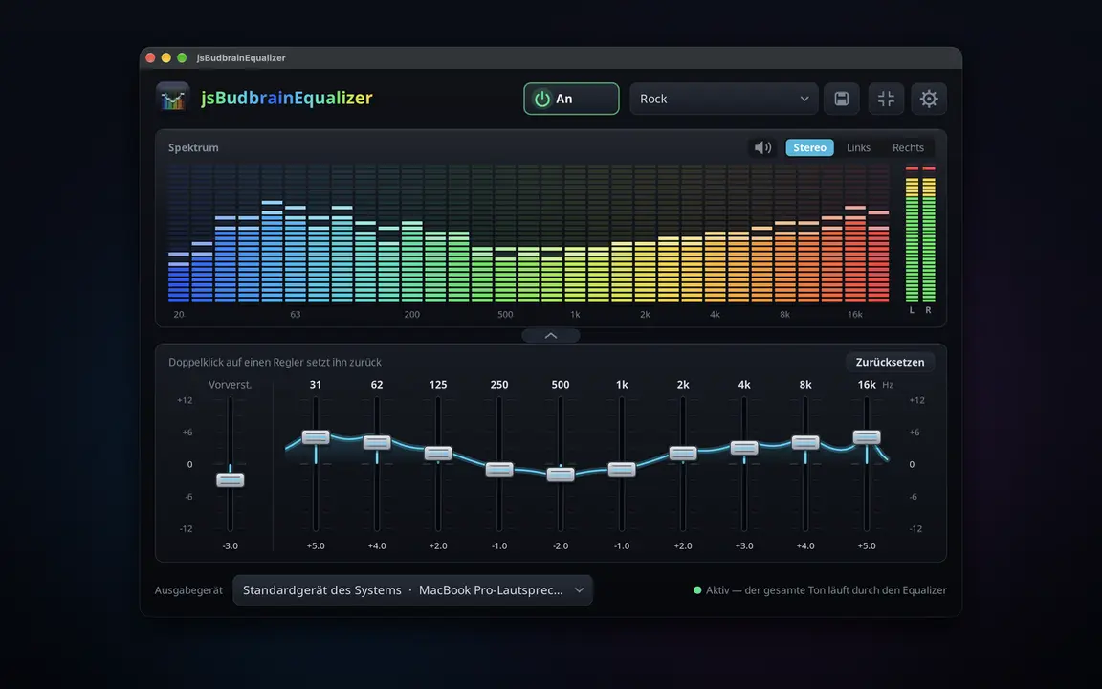This screenshot has height=689, width=1102.
Task: Toggle the equalizer An power switch
Action: (x=571, y=99)
